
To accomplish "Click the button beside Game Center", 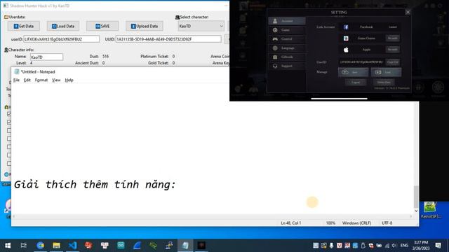I will pos(392,38).
